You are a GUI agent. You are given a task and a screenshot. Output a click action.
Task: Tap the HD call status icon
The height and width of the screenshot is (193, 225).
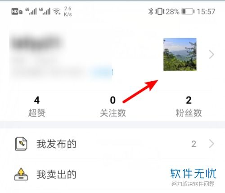17,12
